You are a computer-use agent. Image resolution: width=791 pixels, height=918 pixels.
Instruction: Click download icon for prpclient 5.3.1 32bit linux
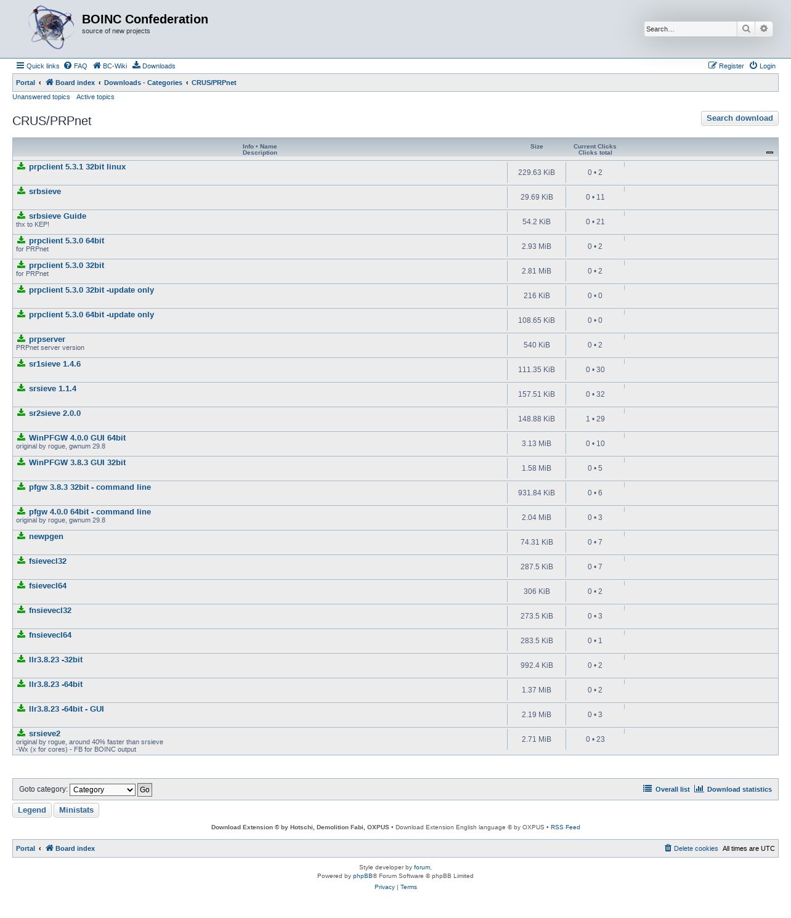click(21, 166)
